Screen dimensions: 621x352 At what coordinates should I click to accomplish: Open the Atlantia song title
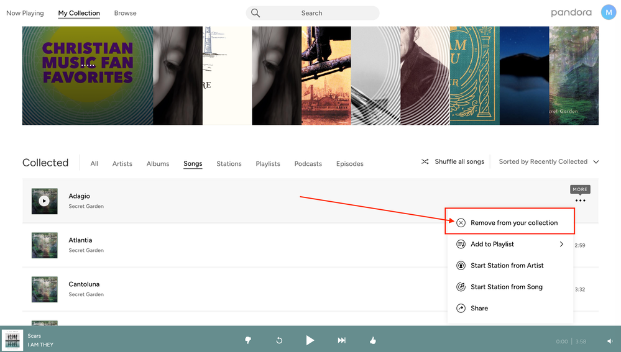(80, 240)
